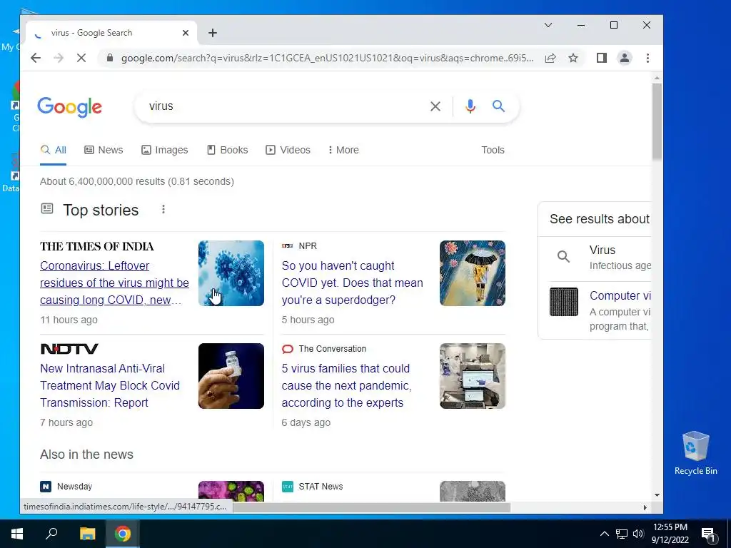This screenshot has height=548, width=731.
Task: Open network status tray icon
Action: [622, 534]
